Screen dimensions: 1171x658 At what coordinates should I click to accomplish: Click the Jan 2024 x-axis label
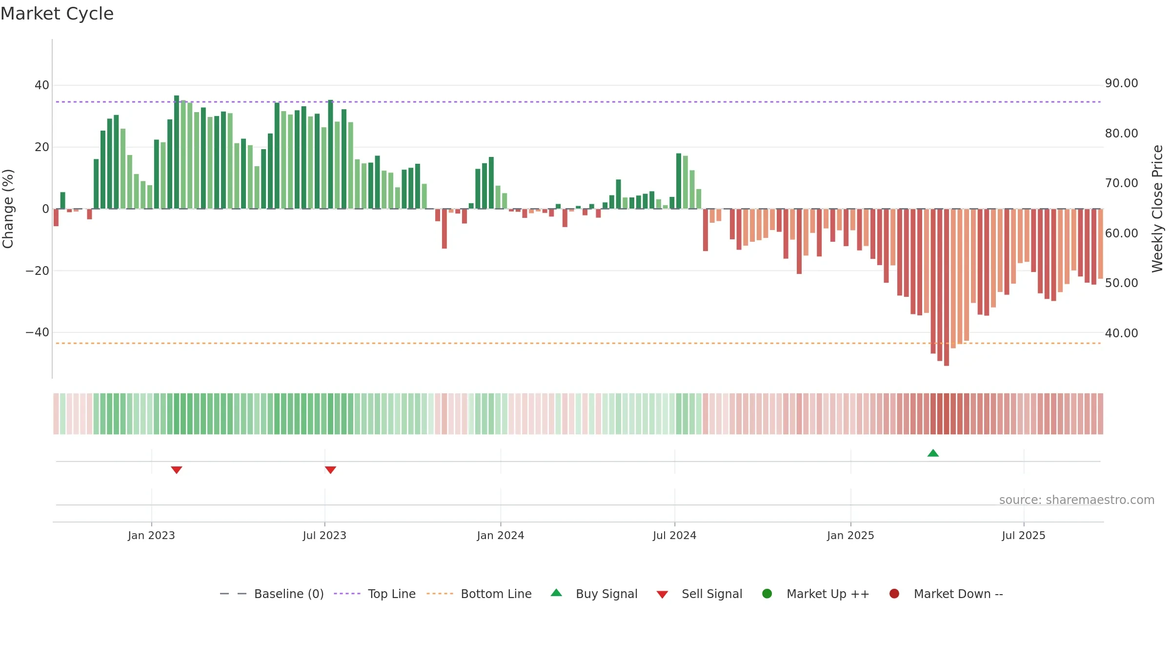[501, 535]
